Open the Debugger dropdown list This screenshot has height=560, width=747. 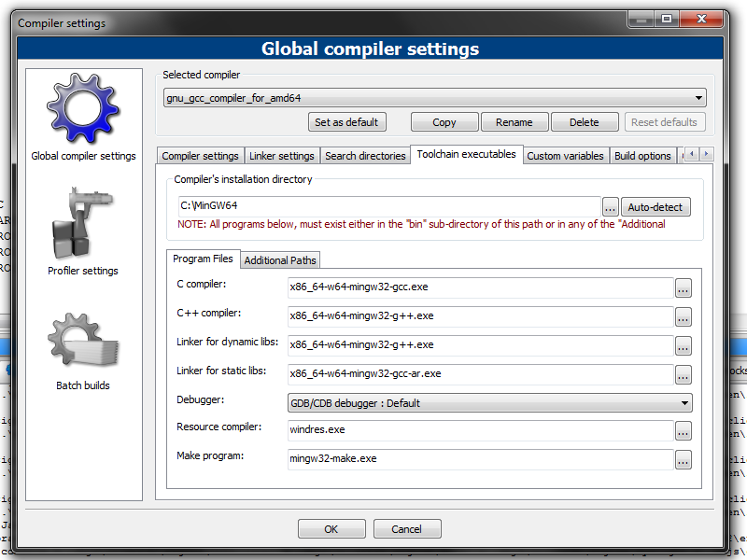coord(685,403)
